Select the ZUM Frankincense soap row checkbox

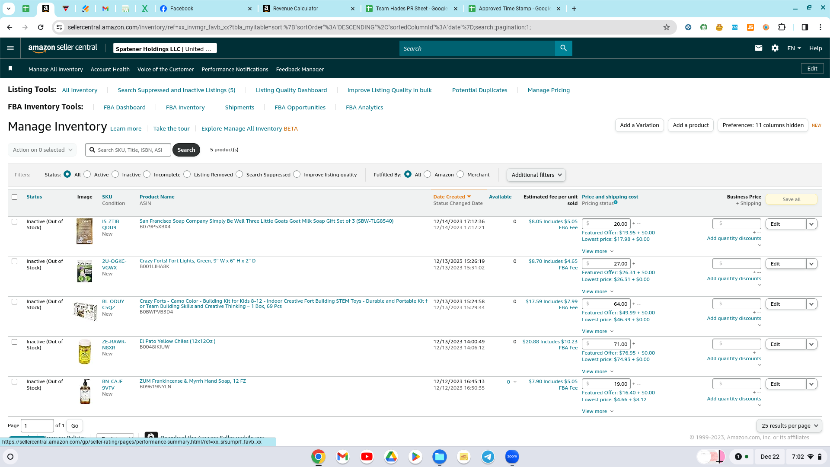pyautogui.click(x=15, y=381)
